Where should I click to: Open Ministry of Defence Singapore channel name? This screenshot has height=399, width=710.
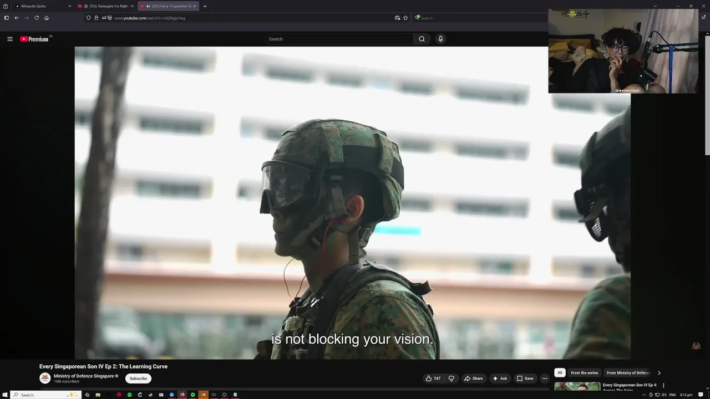click(84, 376)
